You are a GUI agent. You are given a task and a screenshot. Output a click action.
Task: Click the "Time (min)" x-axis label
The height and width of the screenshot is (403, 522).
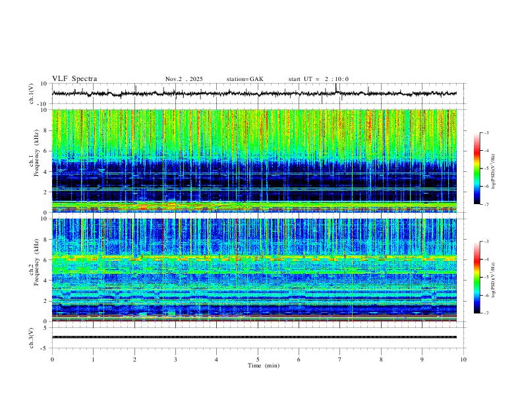264,365
